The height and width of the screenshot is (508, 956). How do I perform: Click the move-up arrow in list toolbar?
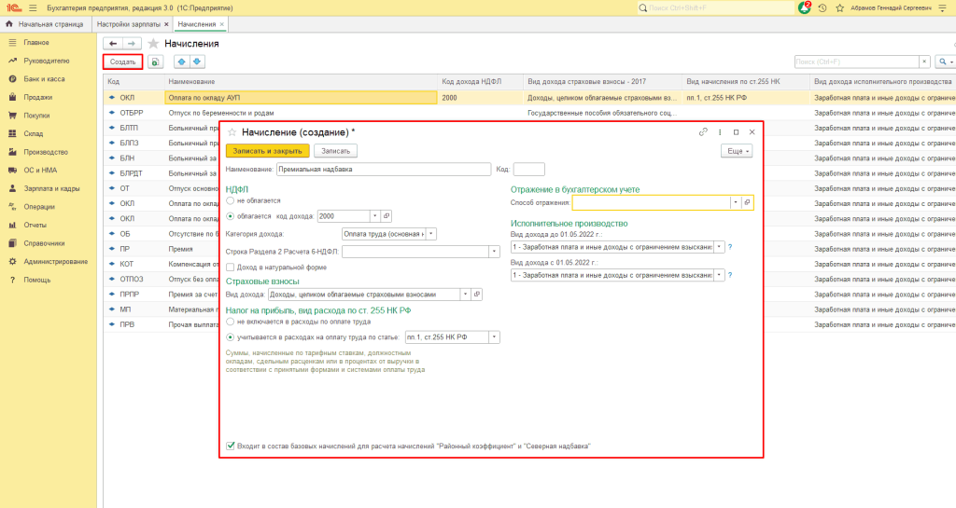pyautogui.click(x=182, y=62)
